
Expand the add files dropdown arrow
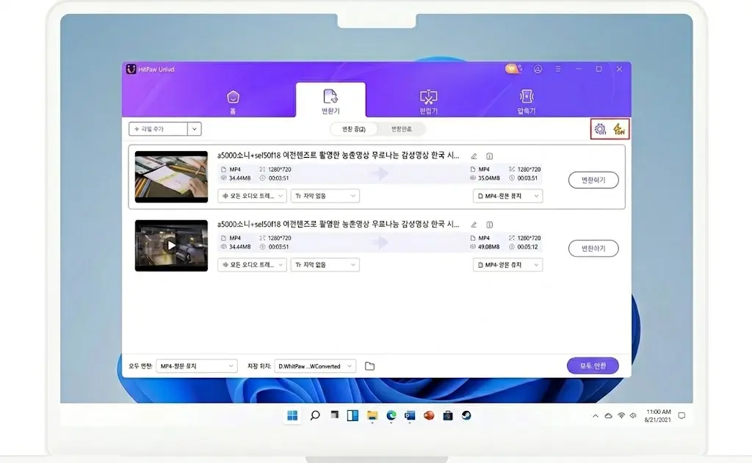[194, 129]
